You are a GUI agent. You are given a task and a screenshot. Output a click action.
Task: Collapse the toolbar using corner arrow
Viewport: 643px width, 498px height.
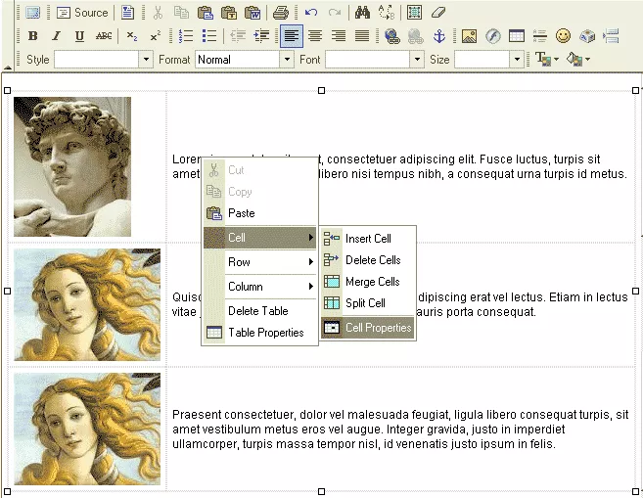click(x=8, y=68)
